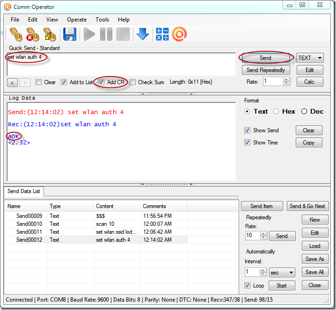Click the pause toolbar button
336x310 pixels.
click(106, 34)
